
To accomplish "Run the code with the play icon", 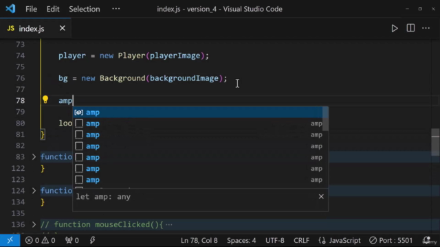I will (394, 28).
